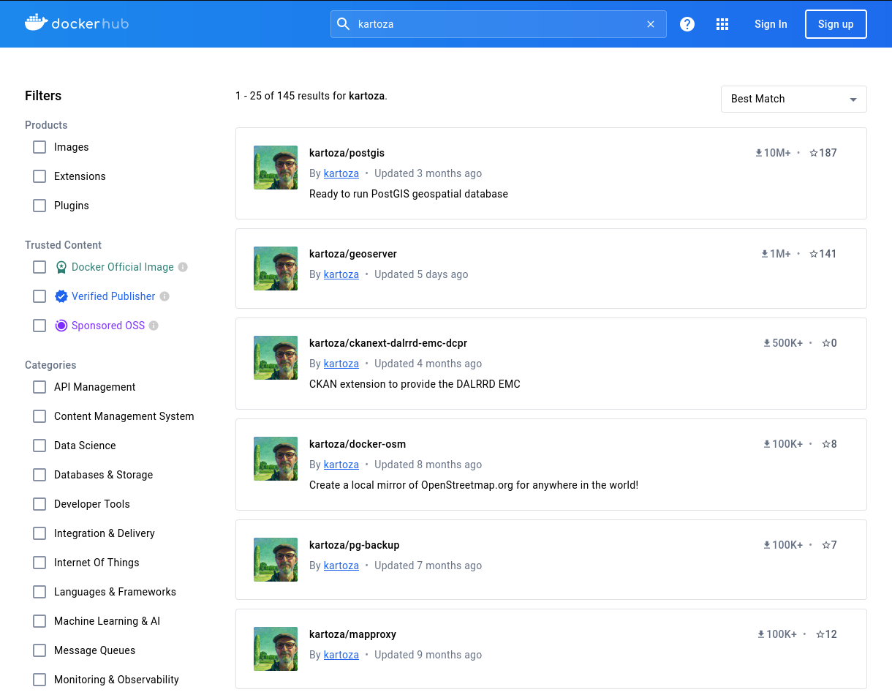Click 'Ready to run PostGIS geospatial database' text
Viewport: 892px width, 695px height.
(409, 194)
